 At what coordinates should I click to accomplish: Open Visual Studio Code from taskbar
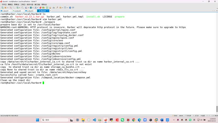point(94,120)
